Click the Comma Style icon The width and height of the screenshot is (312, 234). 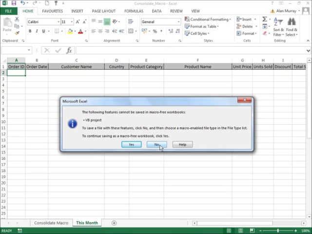(x=161, y=31)
